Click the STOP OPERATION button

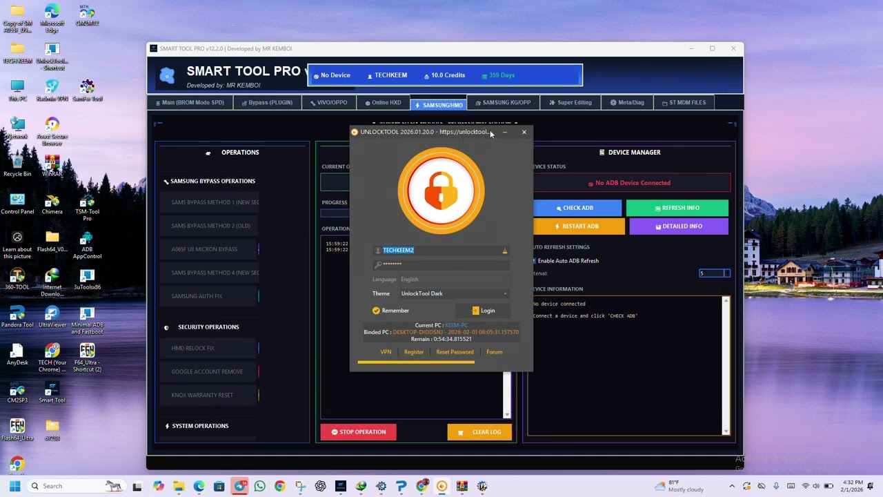tap(358, 432)
